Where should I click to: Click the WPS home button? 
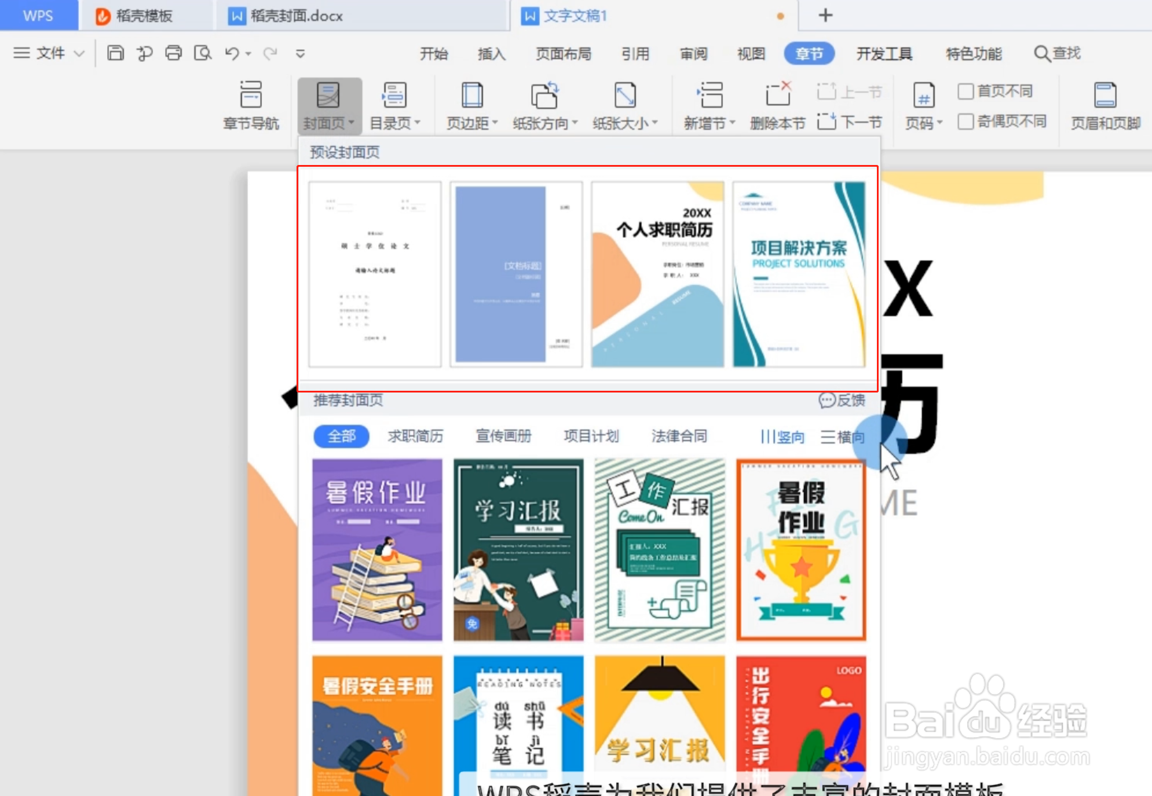38,15
